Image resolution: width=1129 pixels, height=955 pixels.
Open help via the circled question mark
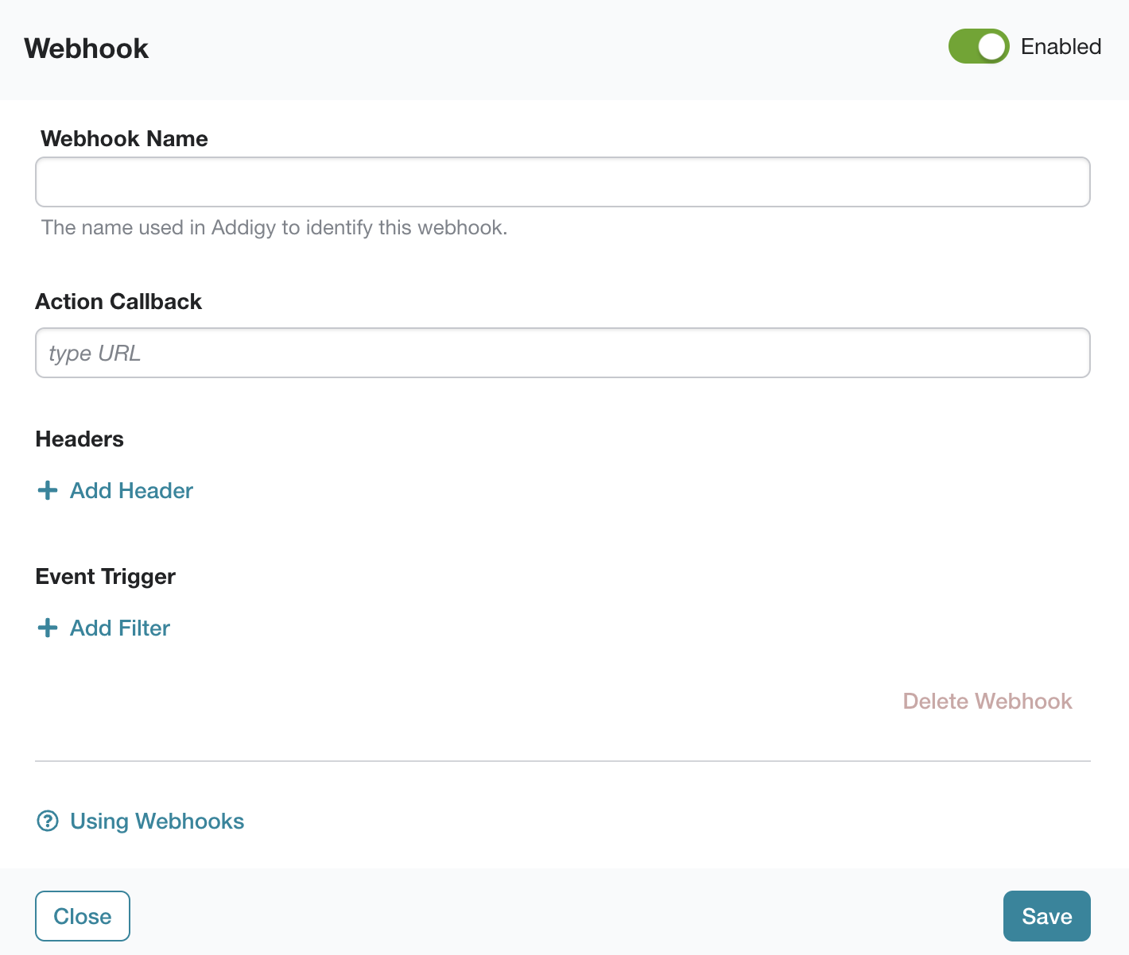coord(48,821)
